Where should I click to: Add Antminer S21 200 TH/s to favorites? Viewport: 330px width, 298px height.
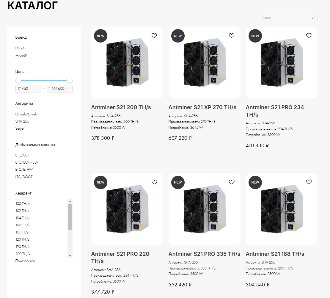pyautogui.click(x=154, y=35)
